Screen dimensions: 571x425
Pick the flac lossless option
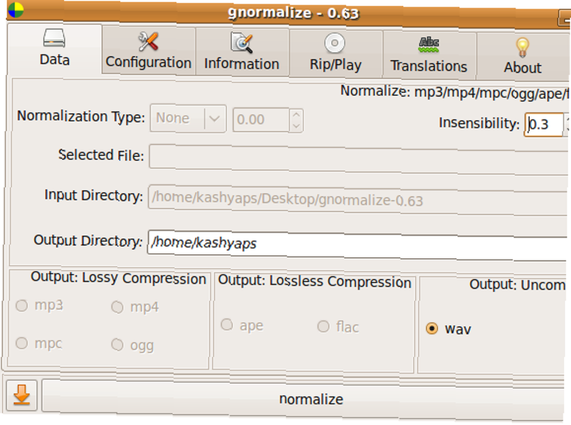click(x=323, y=326)
